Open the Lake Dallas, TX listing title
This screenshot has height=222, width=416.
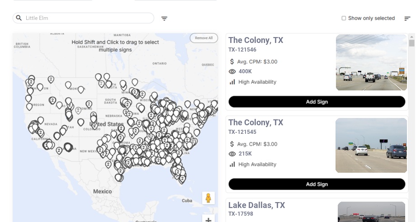click(257, 205)
